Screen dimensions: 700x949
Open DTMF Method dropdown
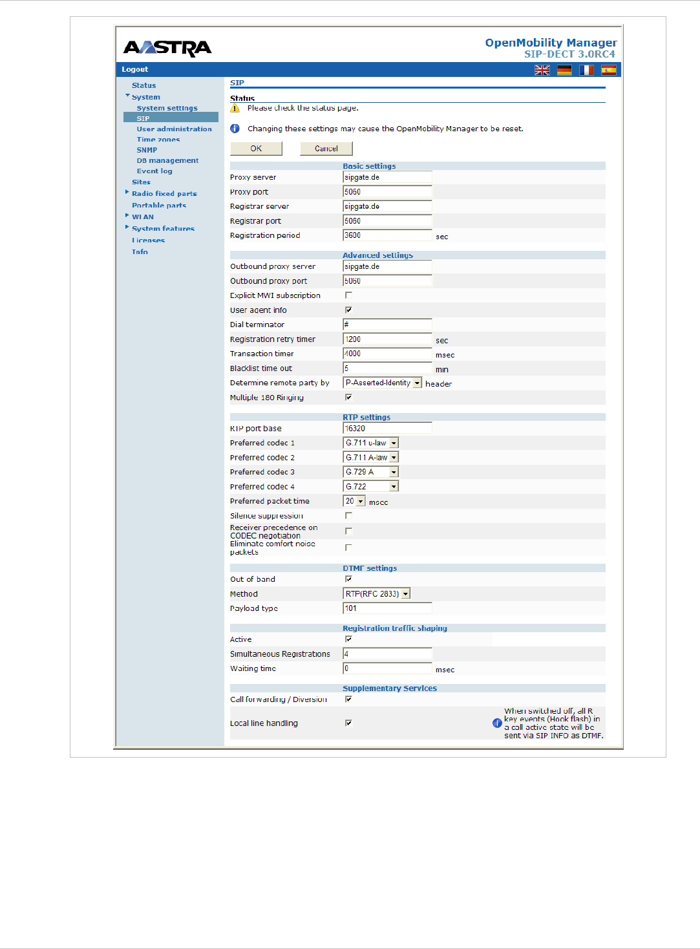(376, 593)
